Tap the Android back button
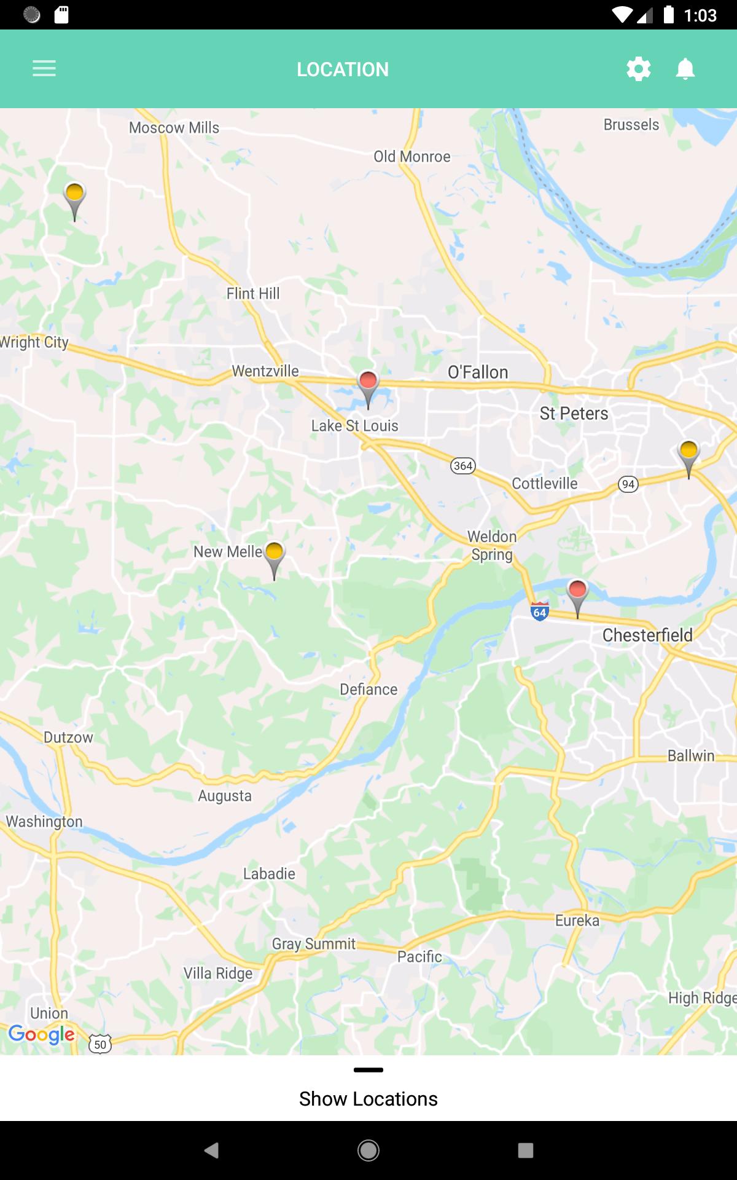The width and height of the screenshot is (737, 1180). tap(211, 1150)
